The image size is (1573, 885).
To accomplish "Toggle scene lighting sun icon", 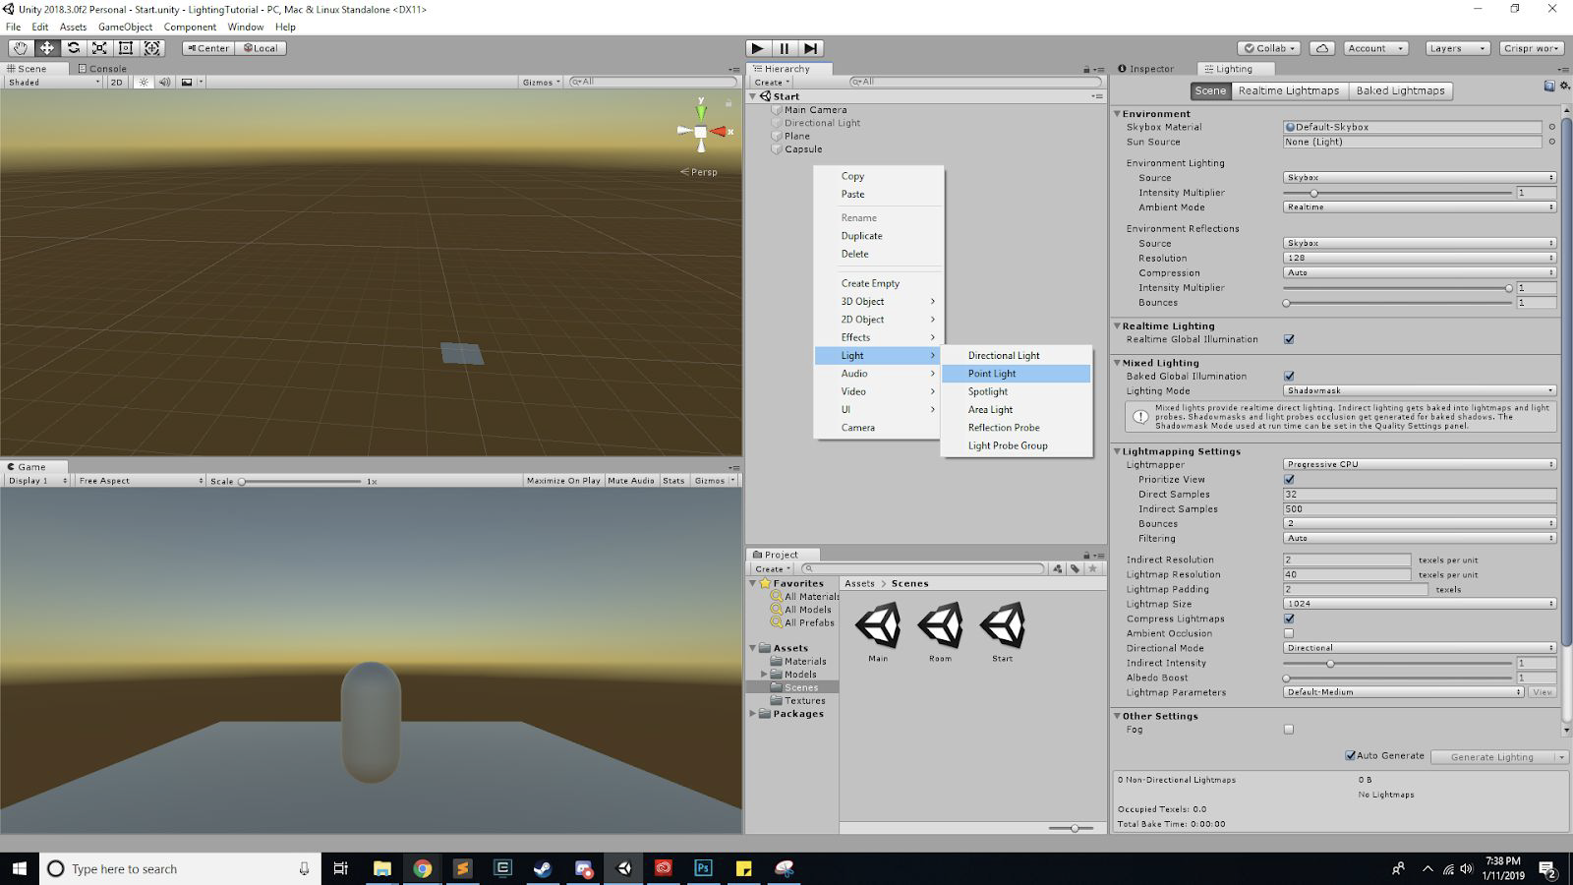I will pyautogui.click(x=144, y=83).
